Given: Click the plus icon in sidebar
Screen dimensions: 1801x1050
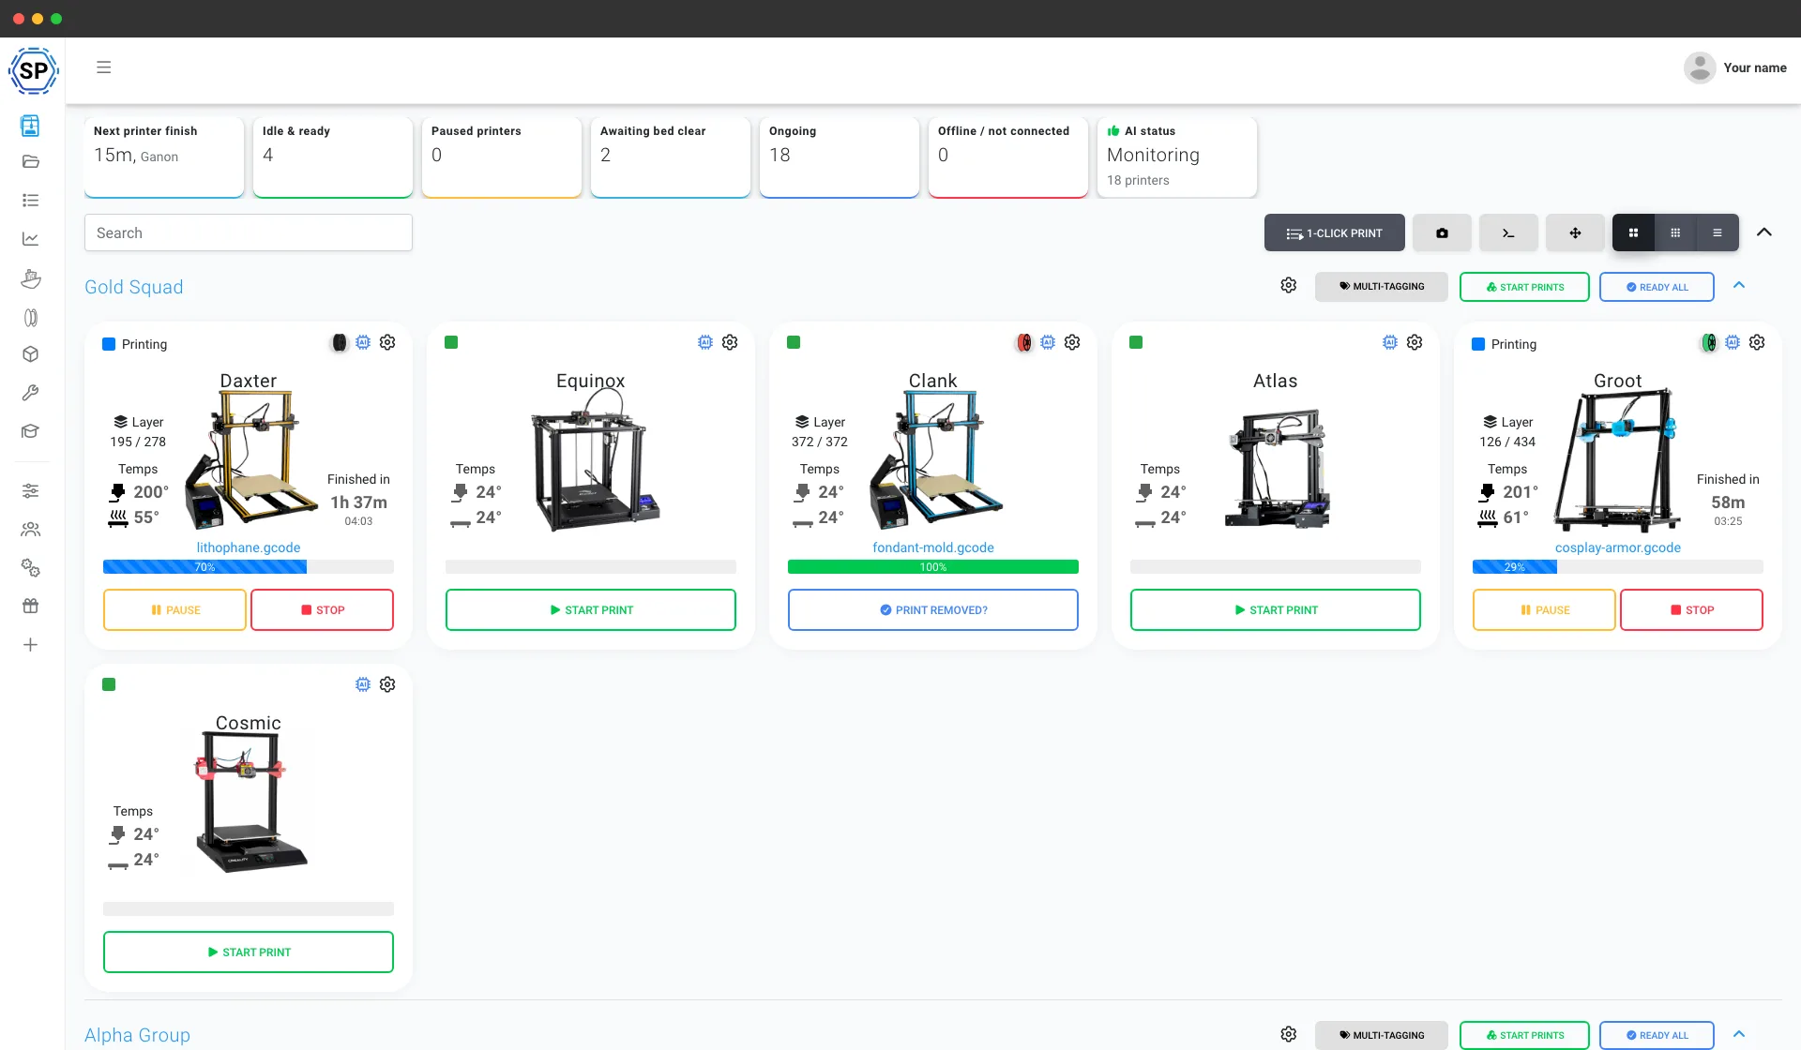Looking at the screenshot, I should click(x=31, y=645).
